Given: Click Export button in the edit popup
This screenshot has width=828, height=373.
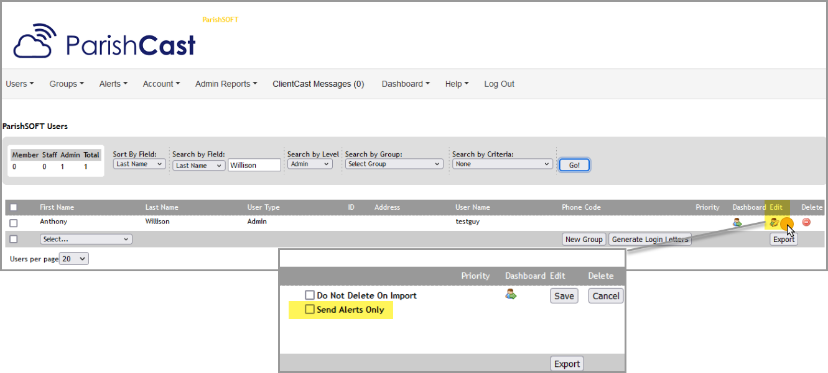Looking at the screenshot, I should click(567, 364).
